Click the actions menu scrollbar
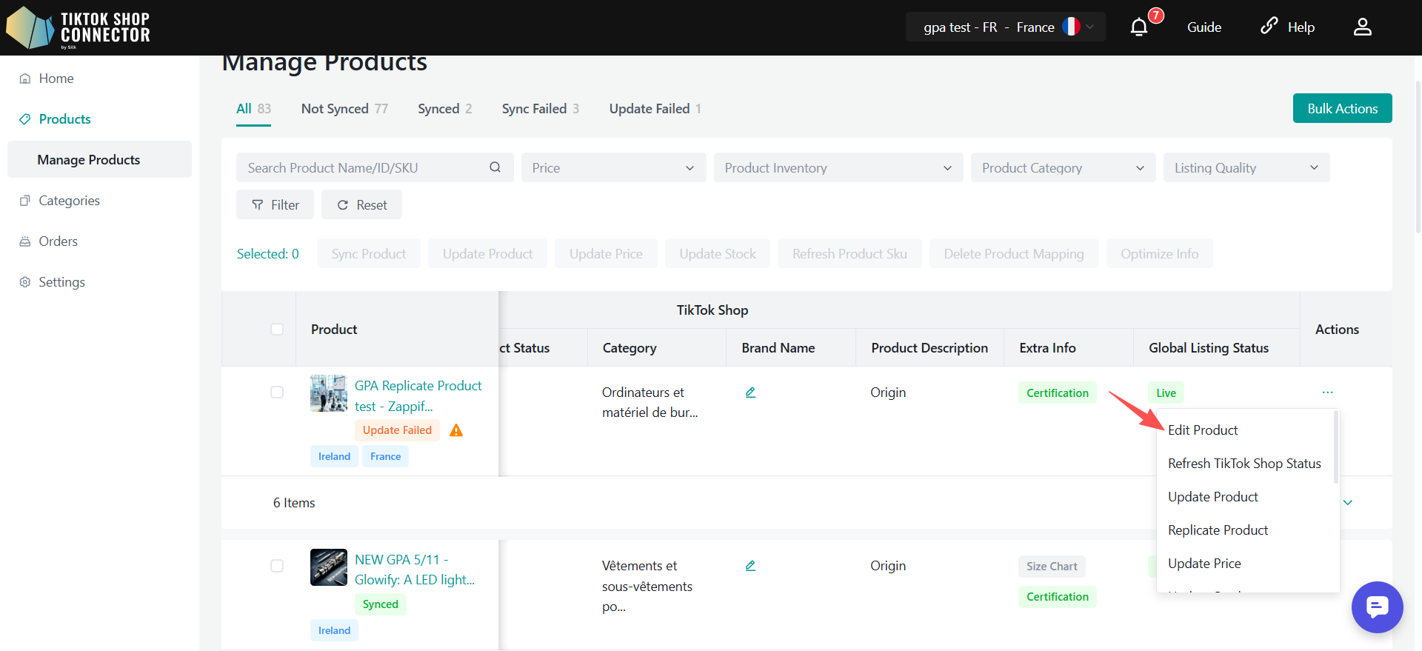This screenshot has width=1422, height=651. tap(1336, 447)
